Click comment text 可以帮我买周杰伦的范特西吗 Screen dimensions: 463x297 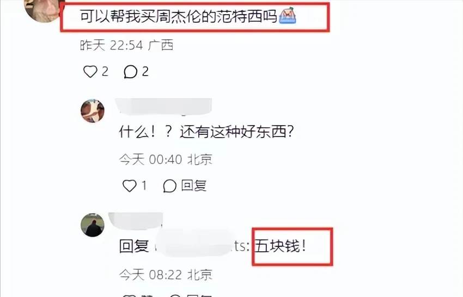point(178,16)
